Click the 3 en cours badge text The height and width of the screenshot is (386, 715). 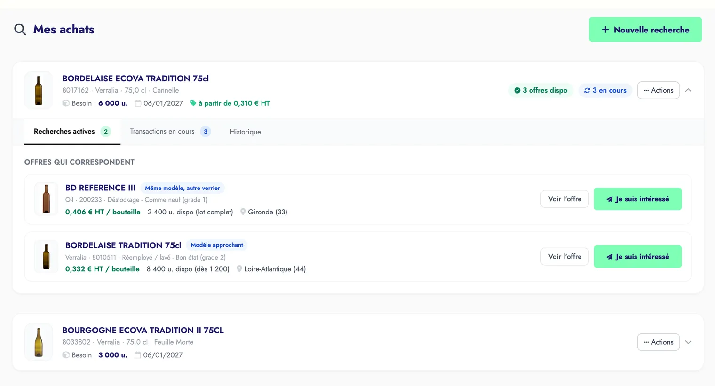click(x=609, y=90)
